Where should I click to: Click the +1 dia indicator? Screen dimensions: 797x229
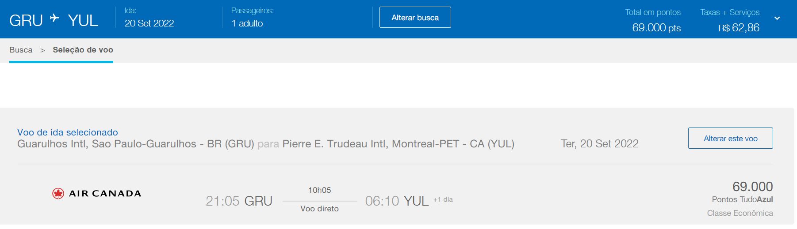click(x=443, y=199)
